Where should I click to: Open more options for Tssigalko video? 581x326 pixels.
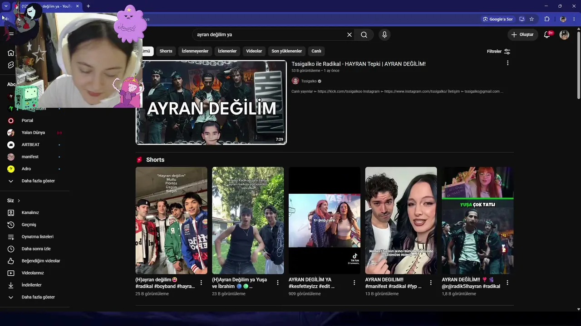pyautogui.click(x=507, y=63)
